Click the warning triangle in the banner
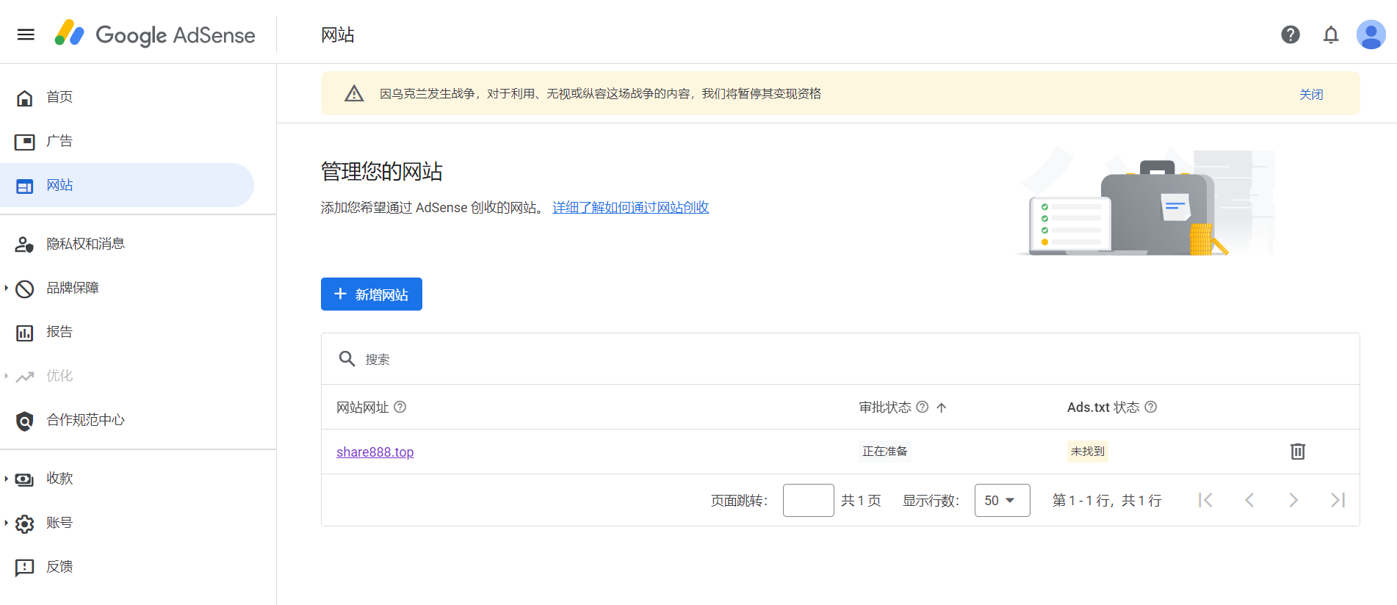The height and width of the screenshot is (605, 1397). click(354, 93)
